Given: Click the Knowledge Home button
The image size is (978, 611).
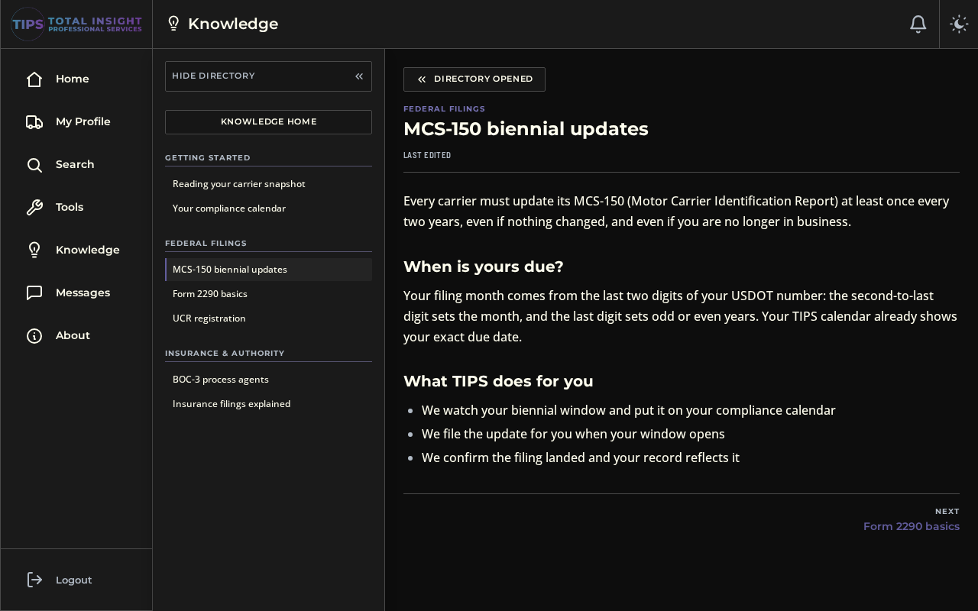Looking at the screenshot, I should (x=268, y=122).
